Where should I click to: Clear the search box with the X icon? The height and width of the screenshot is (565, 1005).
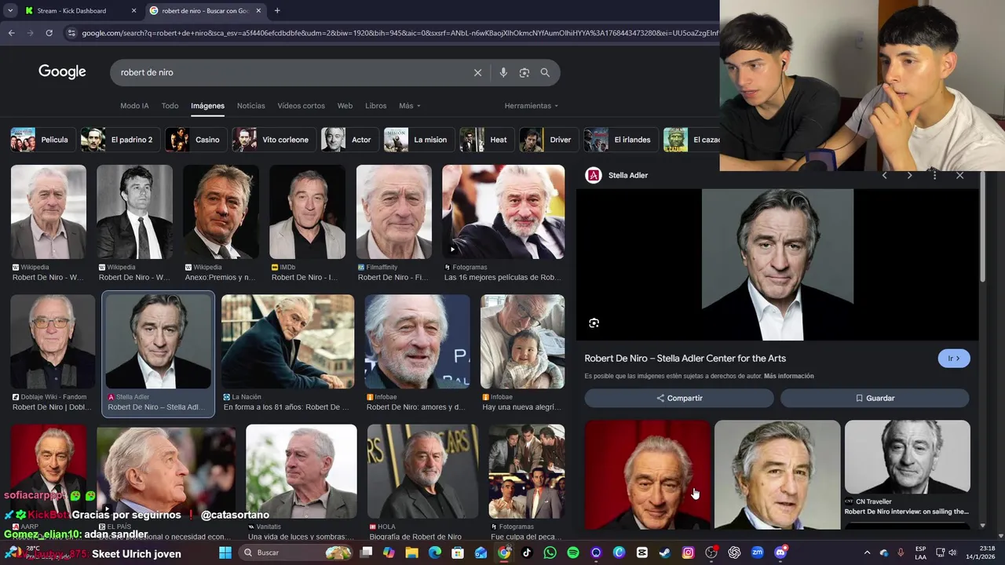(477, 72)
